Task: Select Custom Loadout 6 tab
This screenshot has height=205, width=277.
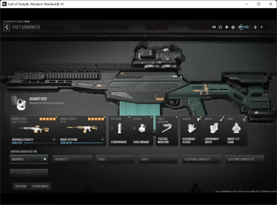Action: click(245, 159)
